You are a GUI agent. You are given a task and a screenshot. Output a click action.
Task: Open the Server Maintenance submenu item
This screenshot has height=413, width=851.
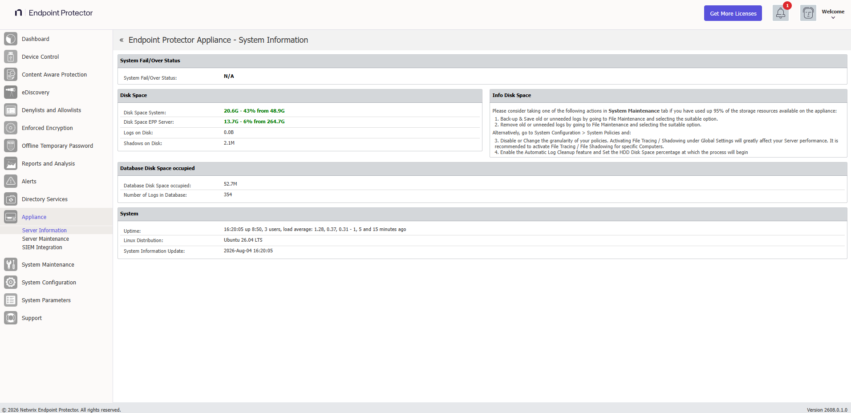pos(45,239)
